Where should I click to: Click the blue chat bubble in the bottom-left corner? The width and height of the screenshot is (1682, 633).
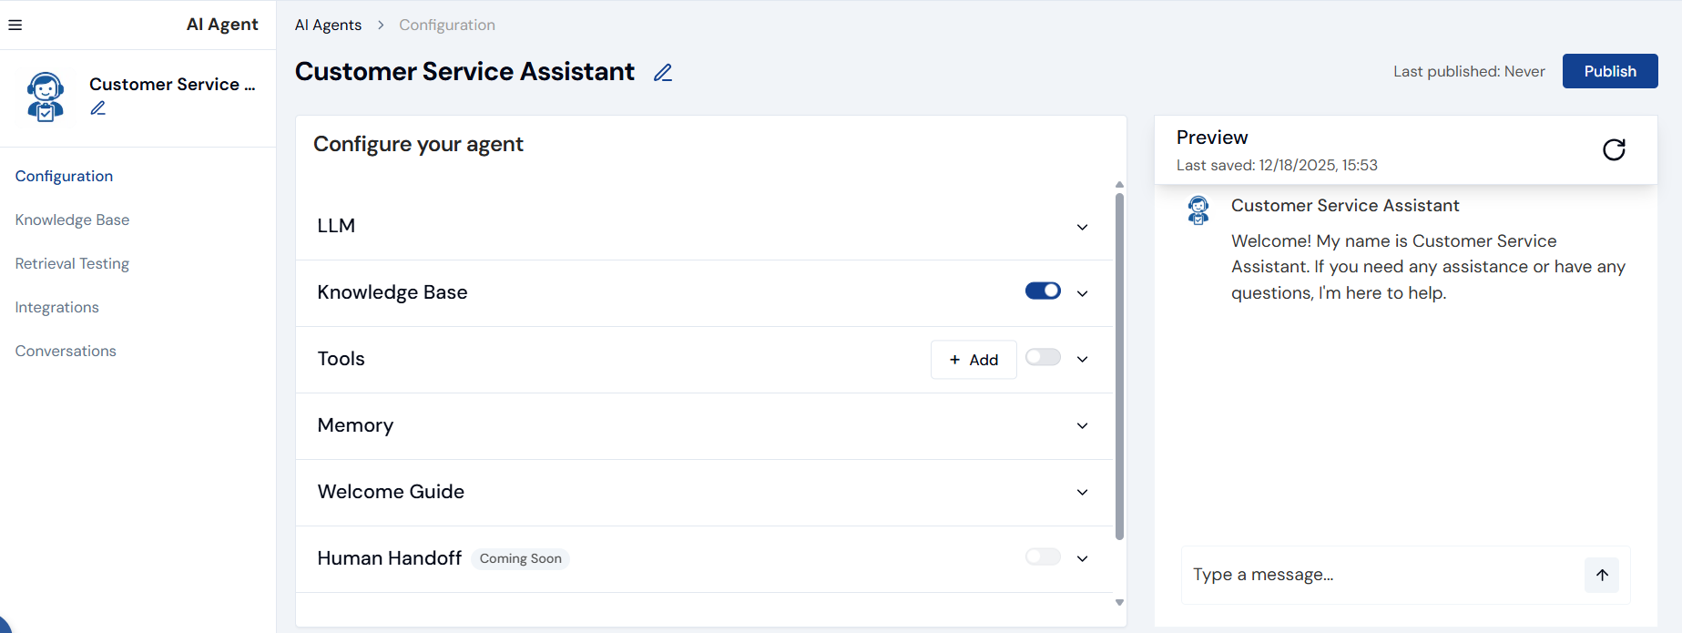pyautogui.click(x=4, y=626)
